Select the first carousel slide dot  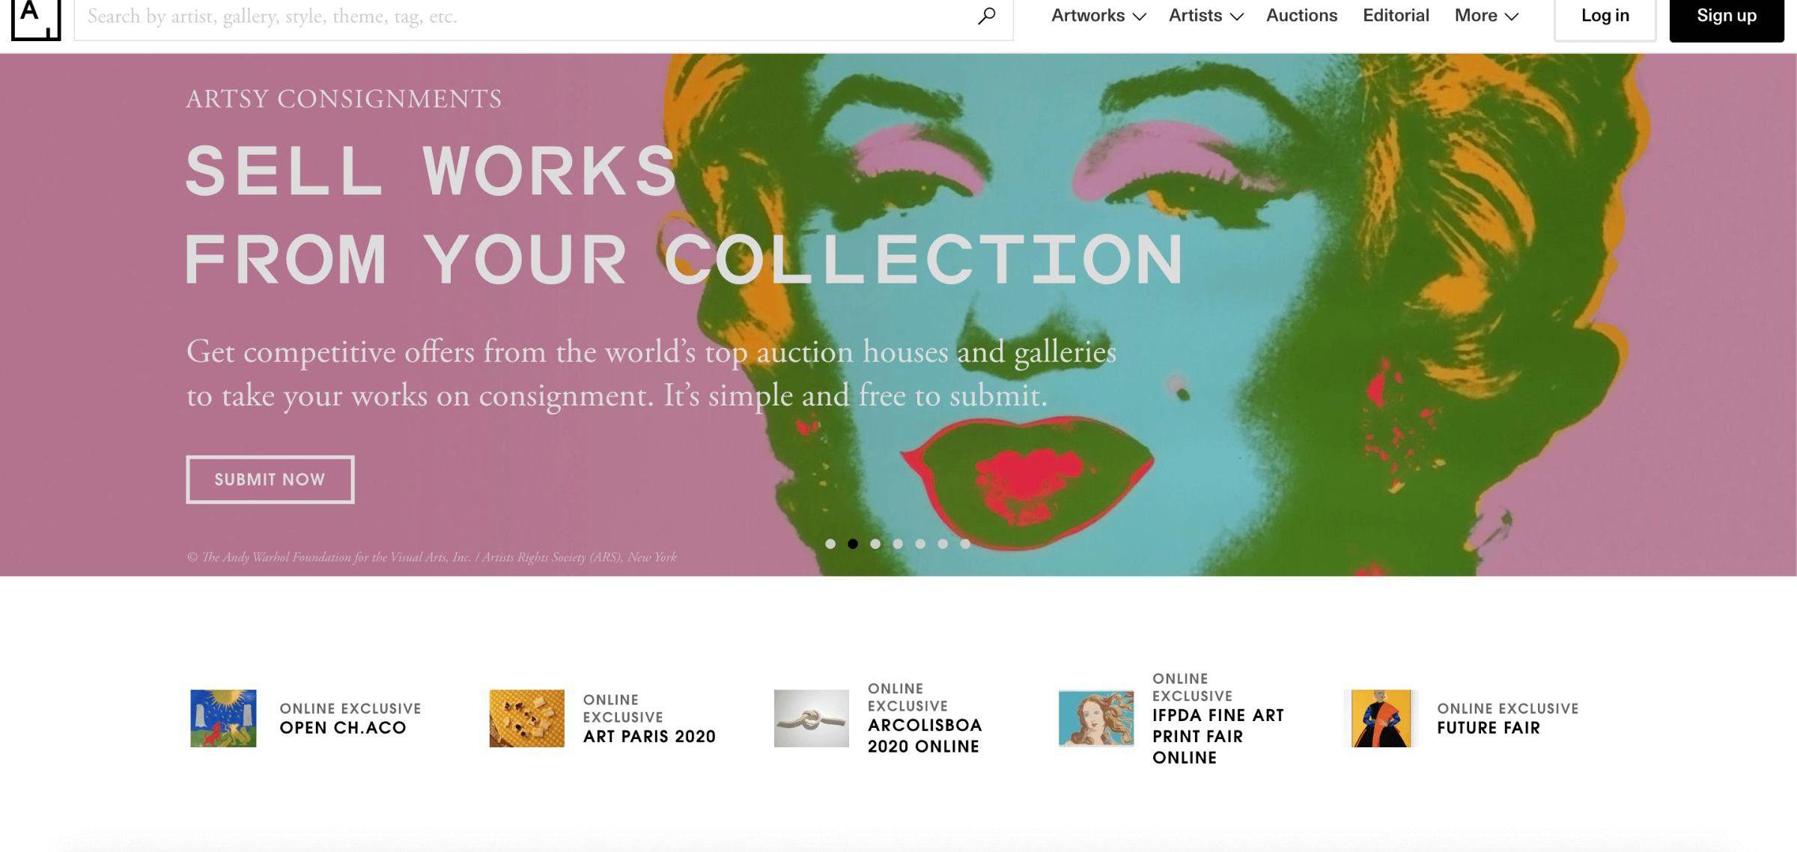[830, 544]
